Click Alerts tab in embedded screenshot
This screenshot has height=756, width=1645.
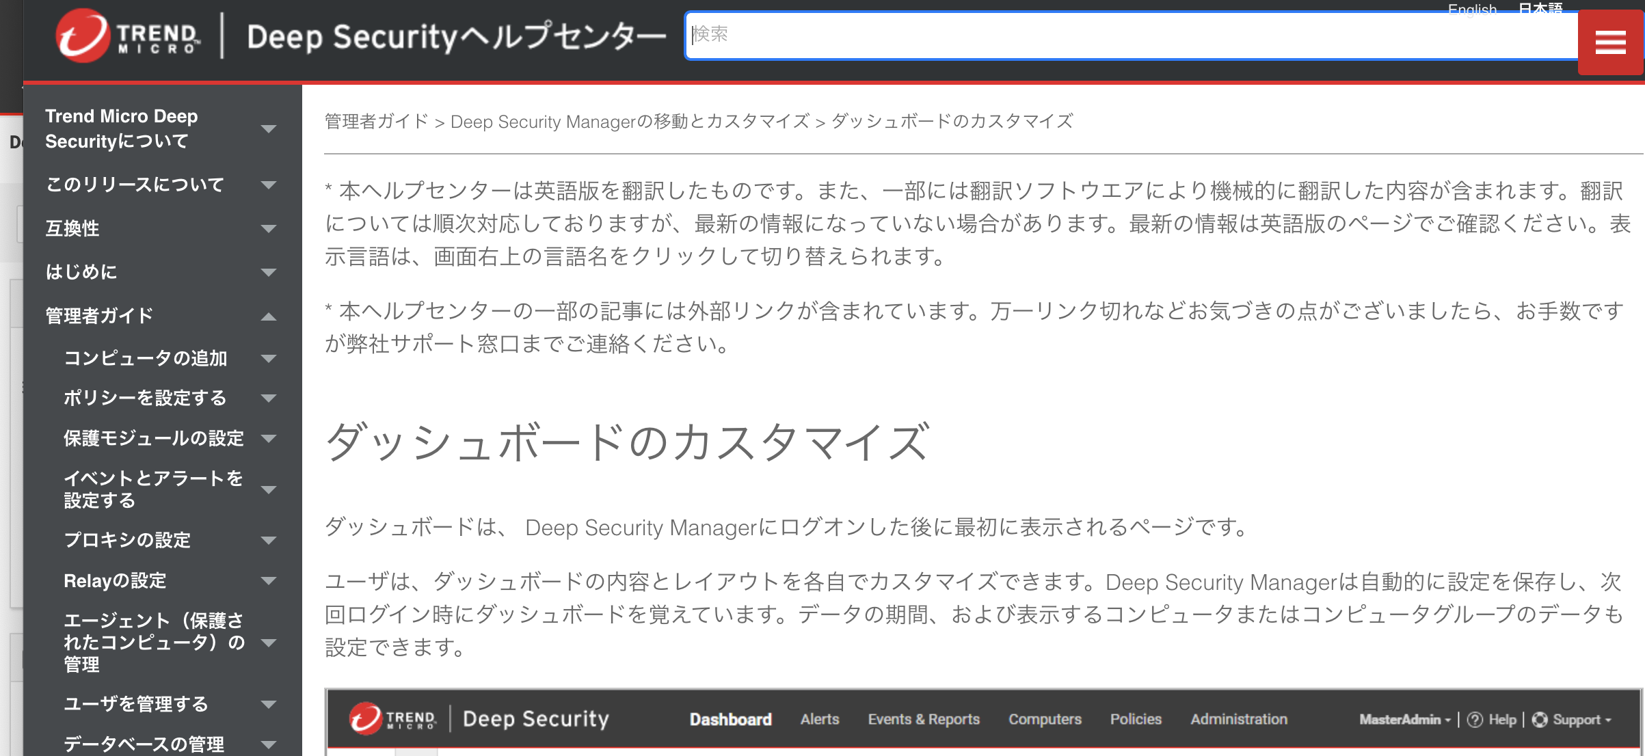point(820,719)
